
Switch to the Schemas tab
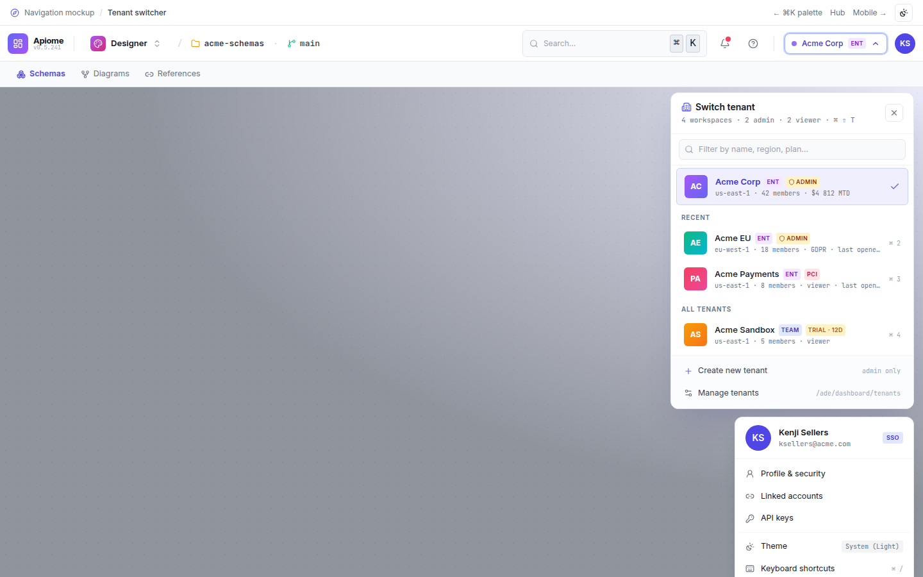tap(41, 74)
